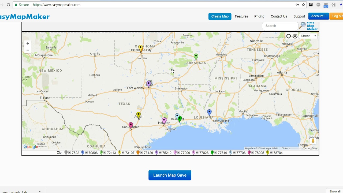Open the Adblock Plus extension icon
This screenshot has height=193, width=343.
coord(318,5)
